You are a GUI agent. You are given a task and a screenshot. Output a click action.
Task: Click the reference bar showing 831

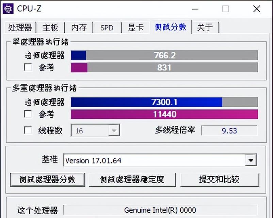(164, 67)
